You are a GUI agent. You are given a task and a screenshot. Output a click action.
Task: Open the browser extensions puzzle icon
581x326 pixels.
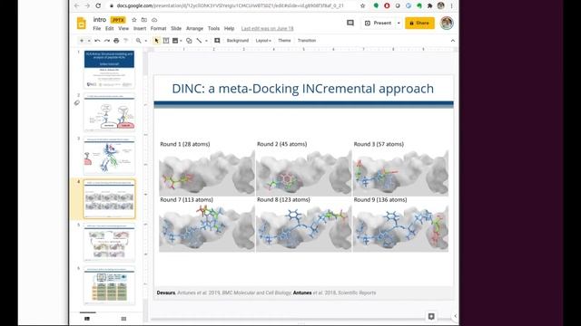pos(429,5)
